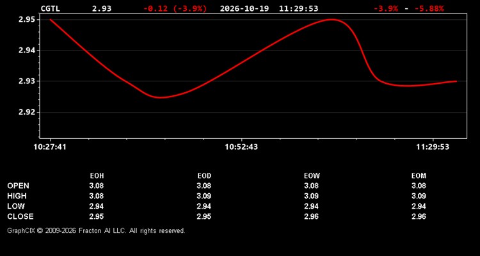
Task: Select the current price 2.93 in header
Action: (102, 8)
